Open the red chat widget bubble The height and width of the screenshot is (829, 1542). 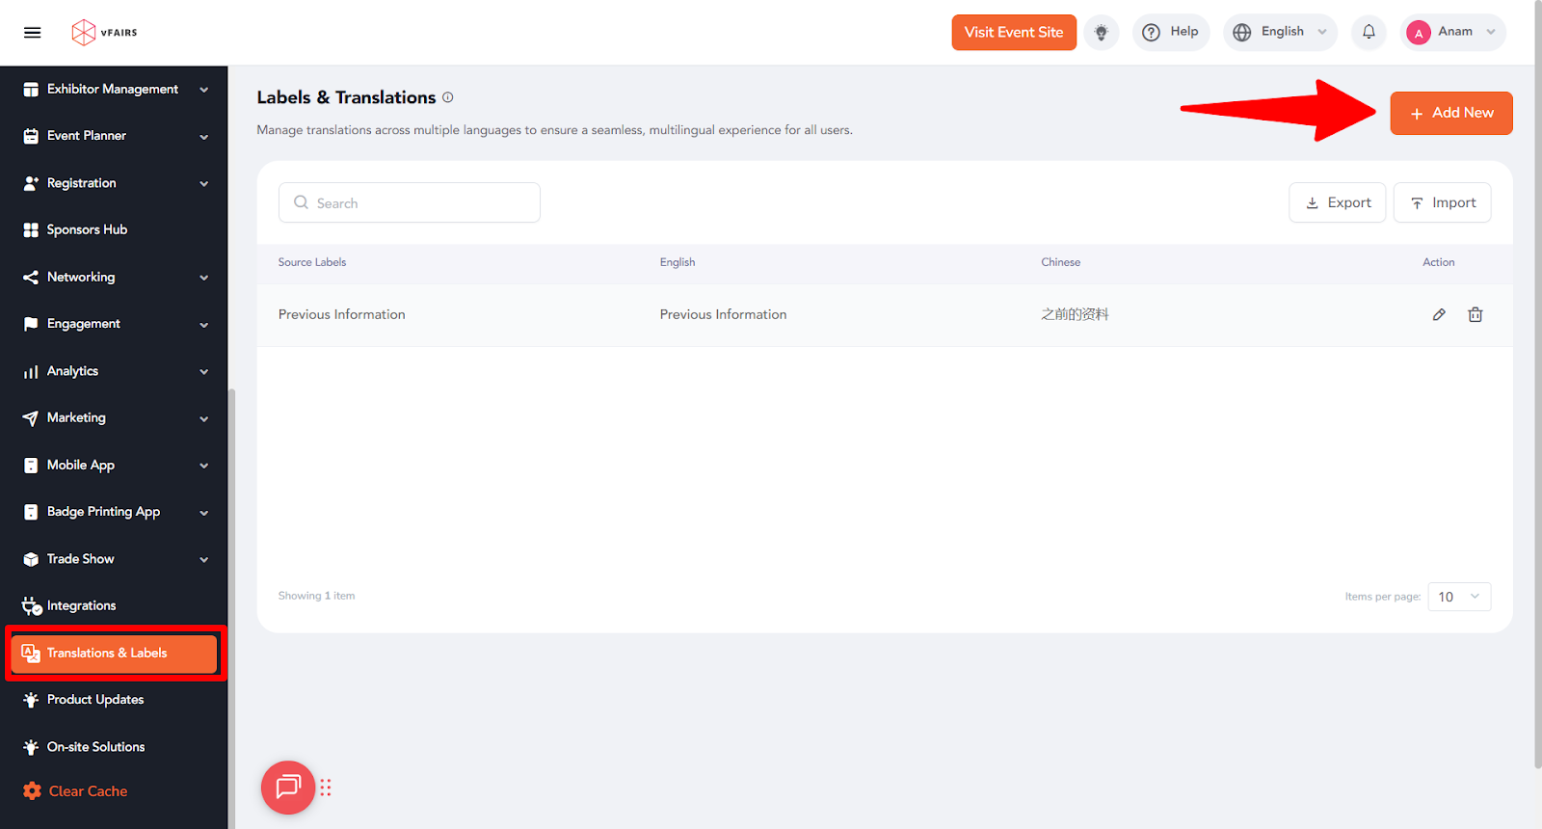coord(287,788)
